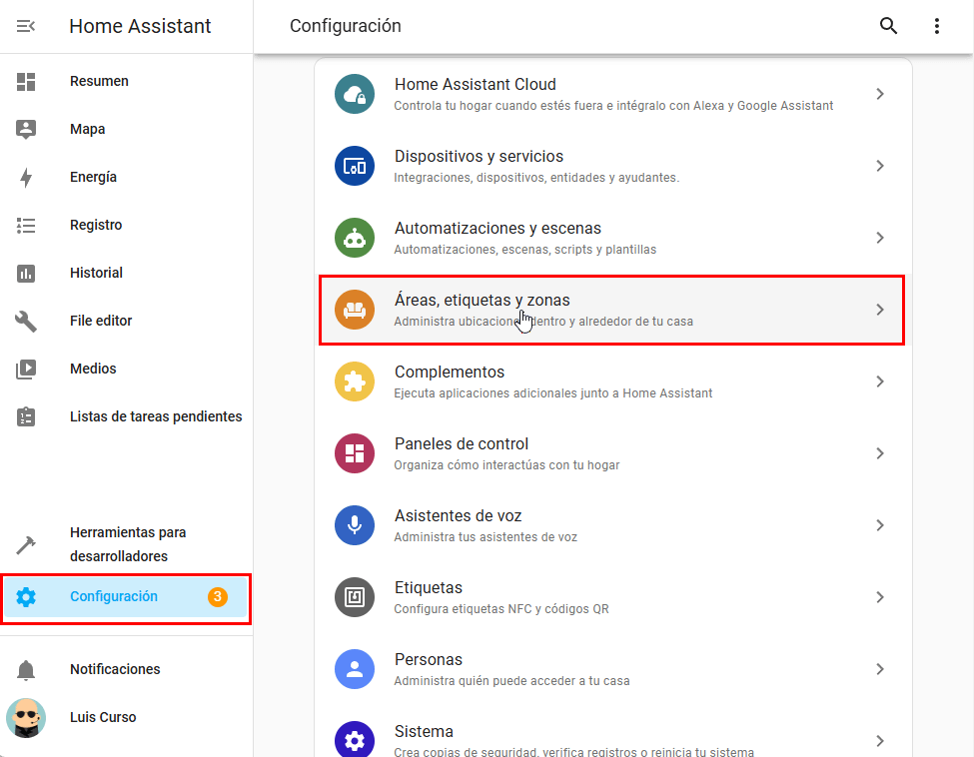The height and width of the screenshot is (757, 974).
Task: Go to Energía in the sidebar
Action: pos(93,177)
